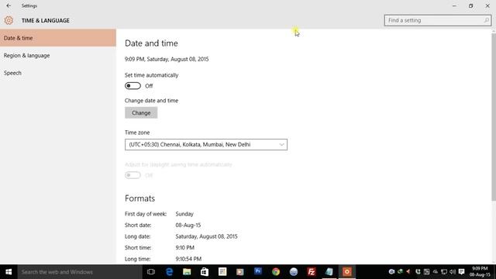
Task: Toggle Set time automatically switch
Action: 133,86
